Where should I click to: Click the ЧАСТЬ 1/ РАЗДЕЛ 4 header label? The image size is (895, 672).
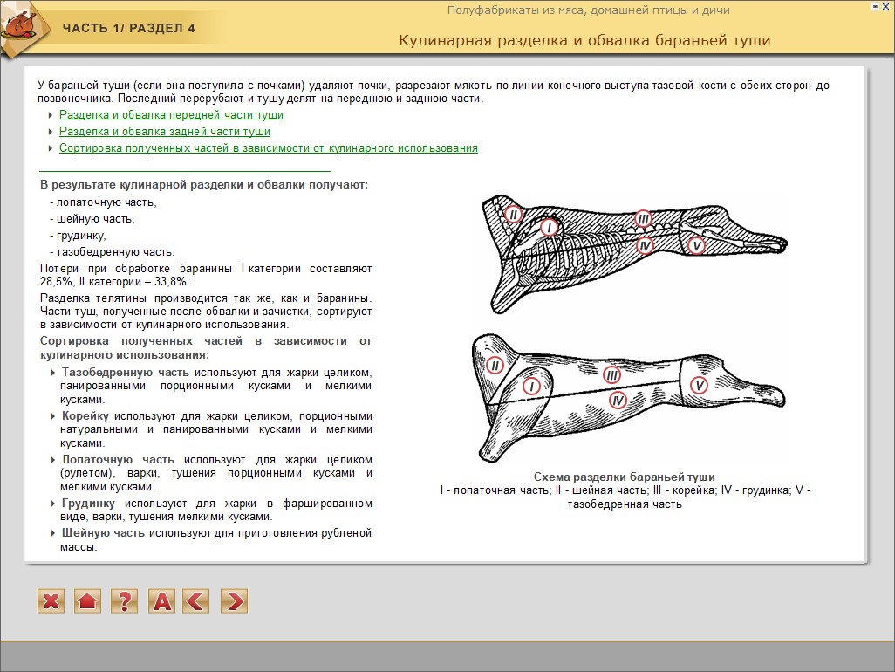(128, 28)
